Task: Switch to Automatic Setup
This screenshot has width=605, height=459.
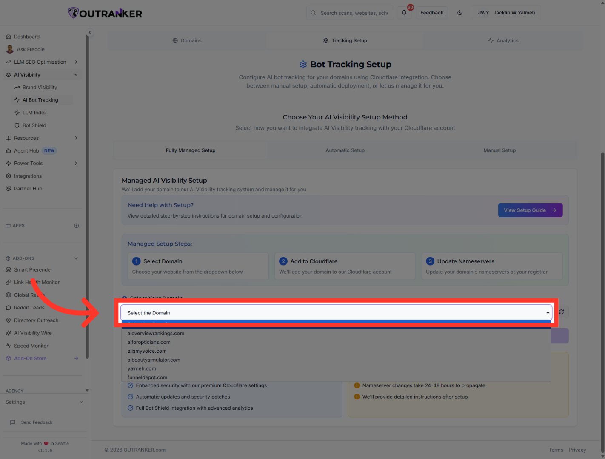Action: 345,150
